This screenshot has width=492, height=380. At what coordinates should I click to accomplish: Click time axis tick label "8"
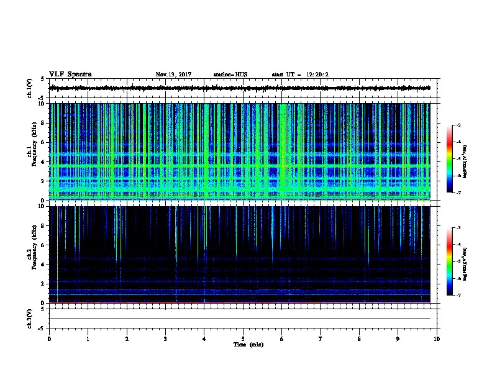click(359, 338)
